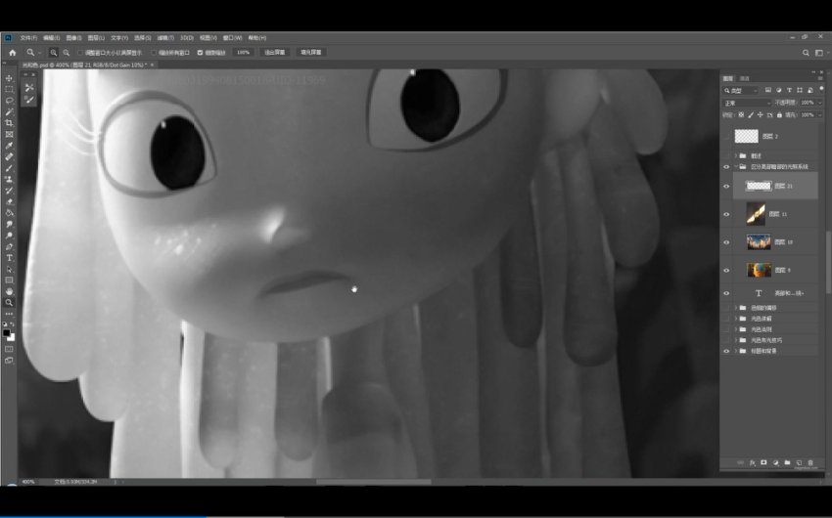Screen dimensions: 832x518
Task: Click the add layer mask icon
Action: [x=763, y=463]
